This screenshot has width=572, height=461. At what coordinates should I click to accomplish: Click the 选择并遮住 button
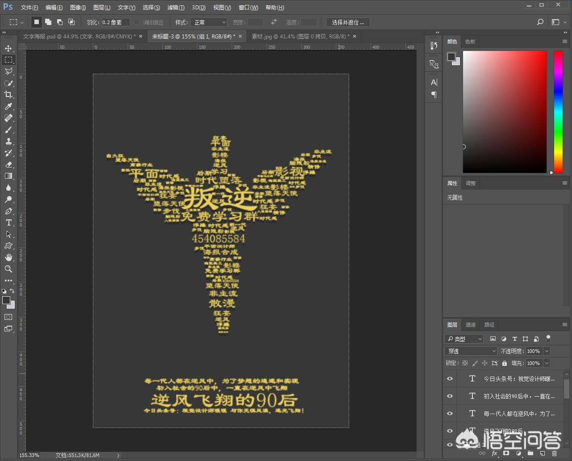click(347, 22)
